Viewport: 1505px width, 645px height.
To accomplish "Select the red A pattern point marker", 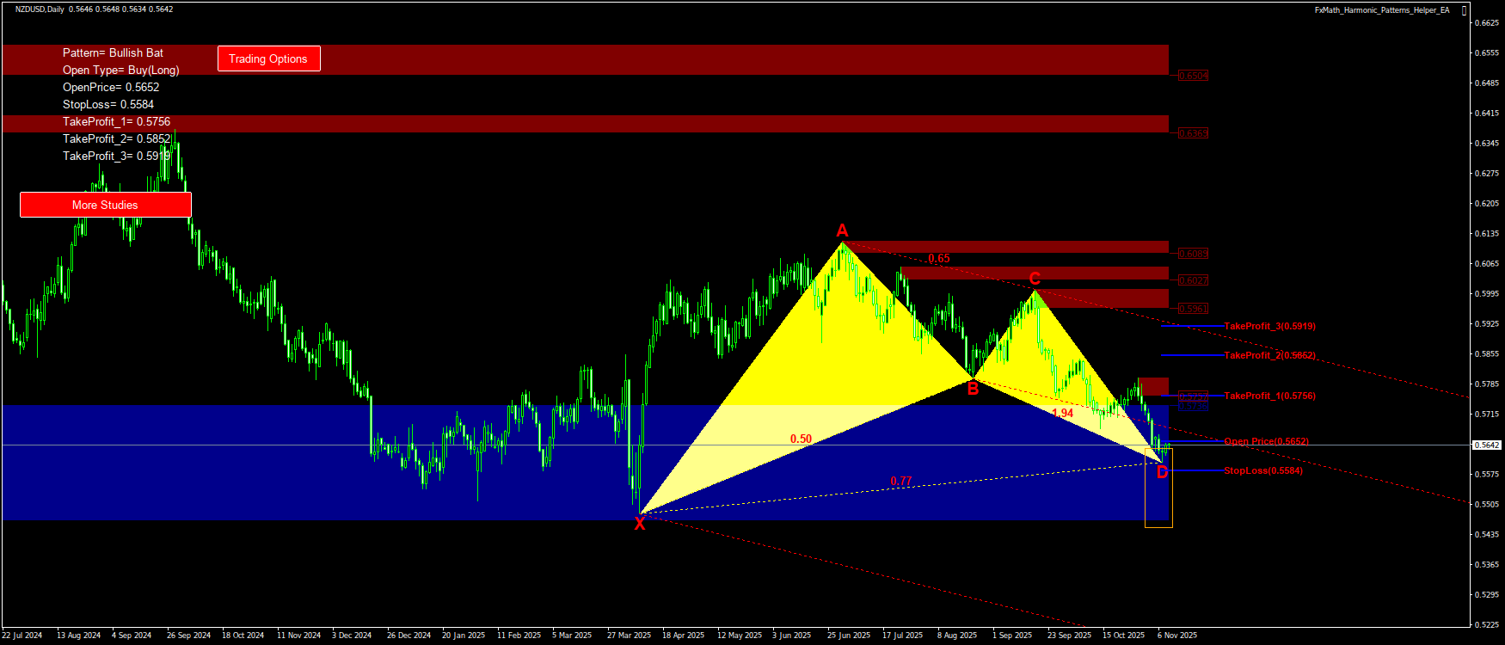I will pos(842,230).
